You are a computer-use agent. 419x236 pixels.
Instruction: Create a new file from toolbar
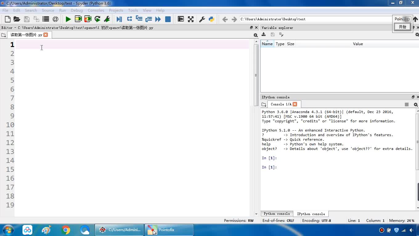(8, 19)
